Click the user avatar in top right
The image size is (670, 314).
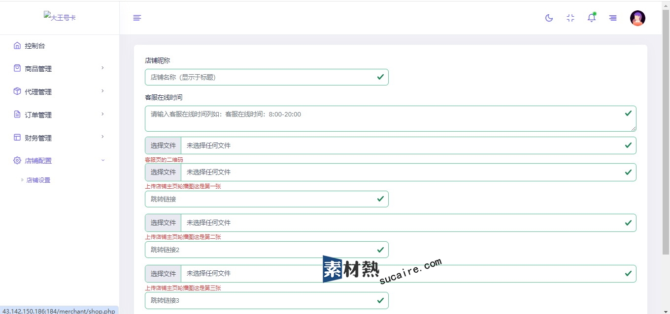click(637, 18)
